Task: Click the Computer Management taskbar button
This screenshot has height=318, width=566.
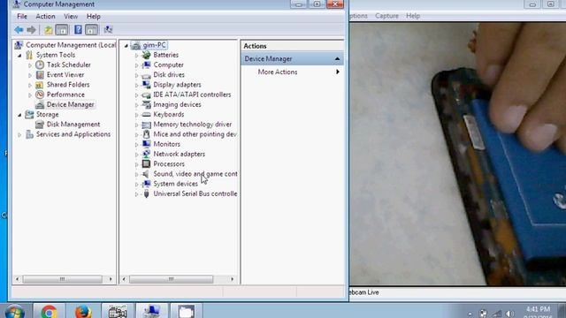Action: click(x=151, y=311)
